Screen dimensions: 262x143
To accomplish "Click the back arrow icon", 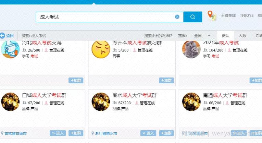I will (2, 36).
